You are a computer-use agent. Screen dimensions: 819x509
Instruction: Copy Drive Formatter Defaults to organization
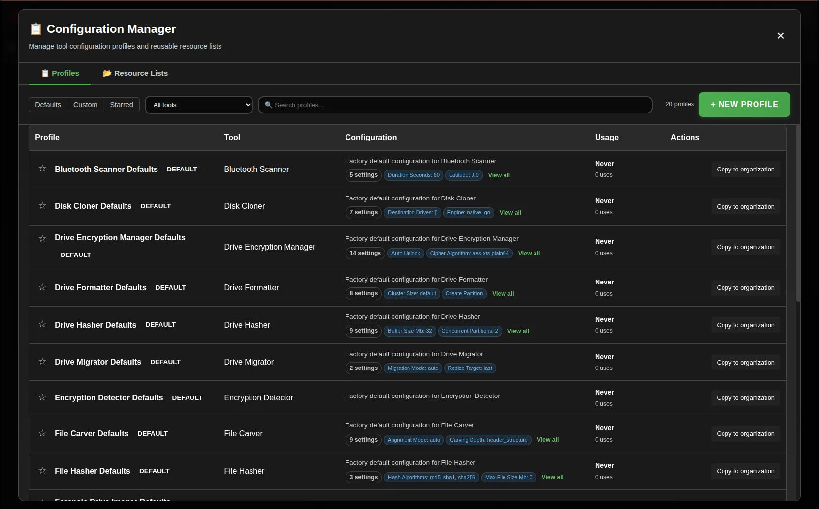click(x=745, y=288)
